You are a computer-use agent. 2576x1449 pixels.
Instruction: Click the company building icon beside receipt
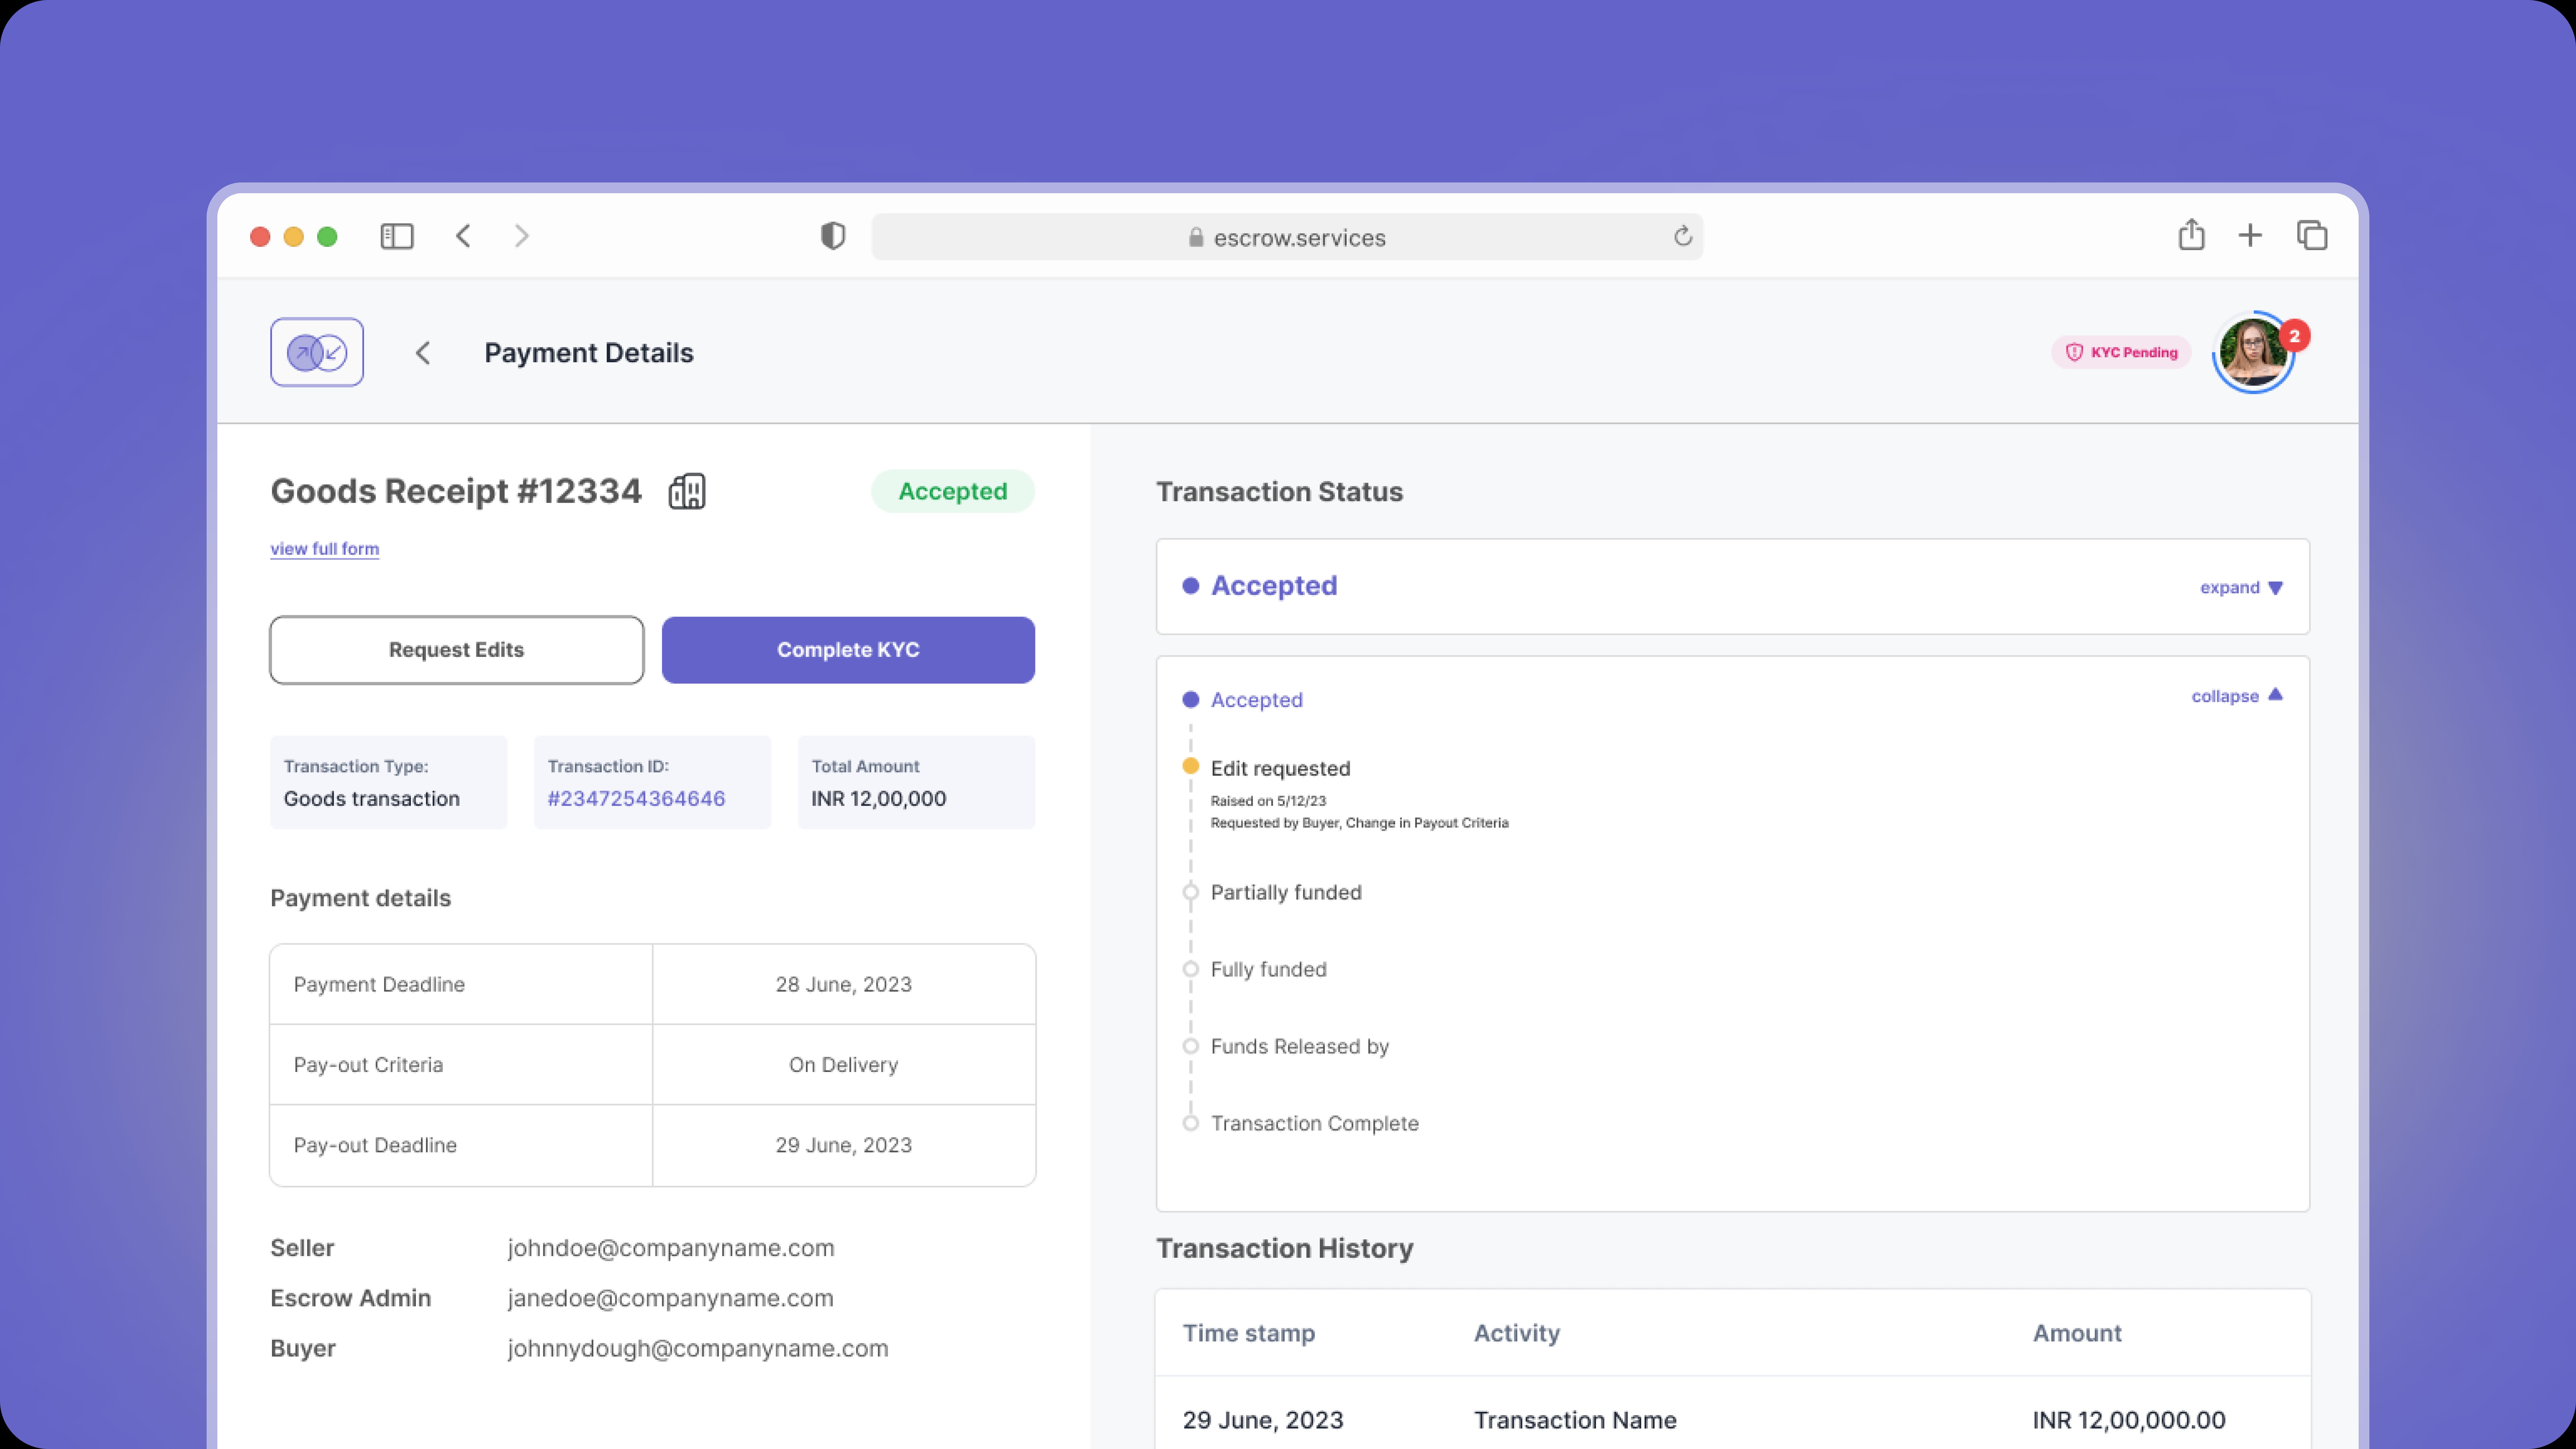point(687,491)
